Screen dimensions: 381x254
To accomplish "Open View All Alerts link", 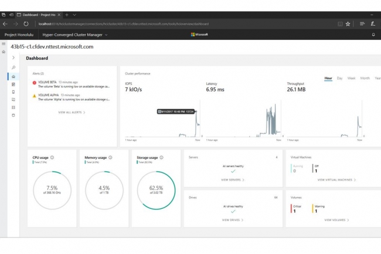I will tap(72, 112).
